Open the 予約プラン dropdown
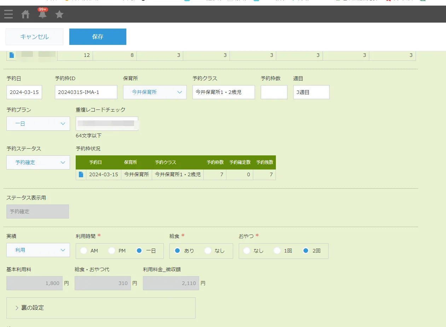This screenshot has width=446, height=327. (38, 124)
